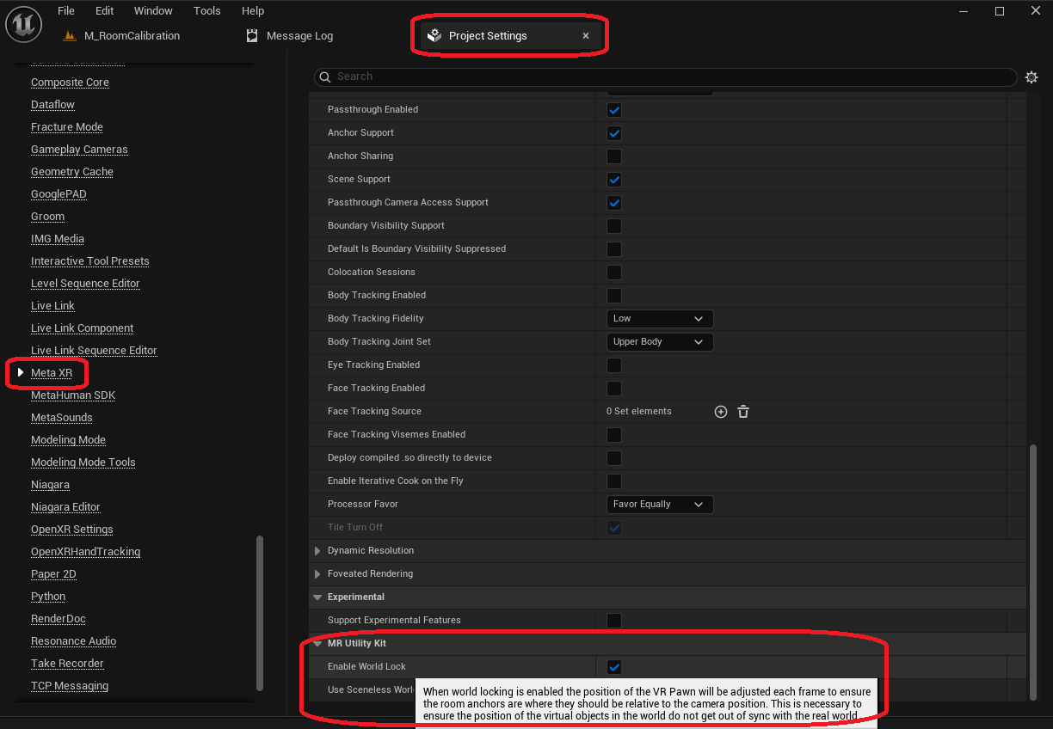The image size is (1053, 729).
Task: Open Live Link Component settings
Action: (x=82, y=328)
